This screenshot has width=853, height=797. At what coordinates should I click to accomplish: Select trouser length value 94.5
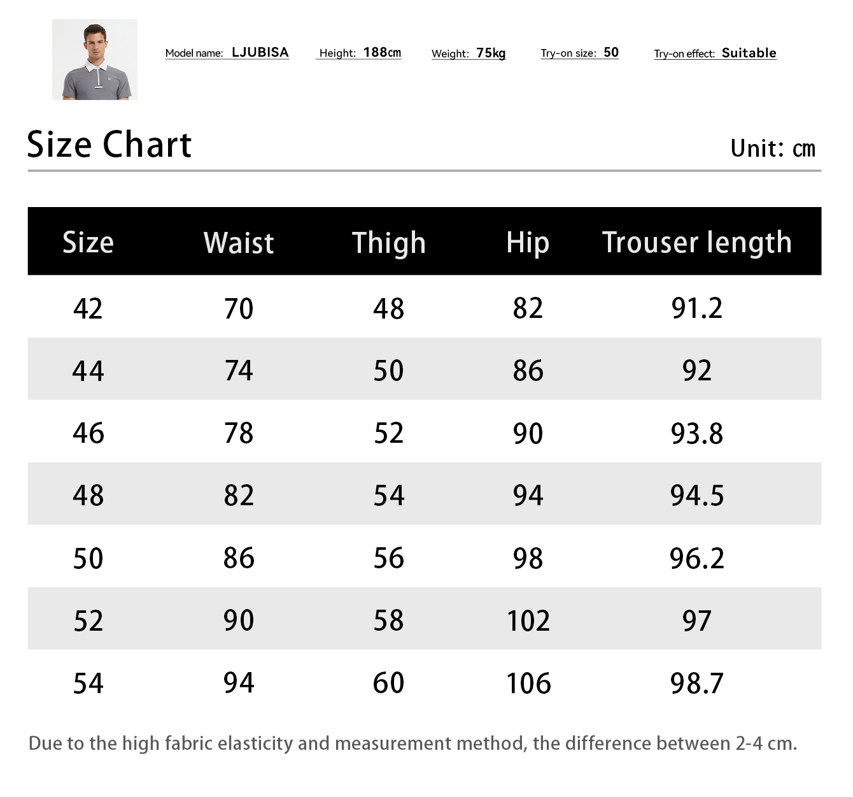pos(697,496)
